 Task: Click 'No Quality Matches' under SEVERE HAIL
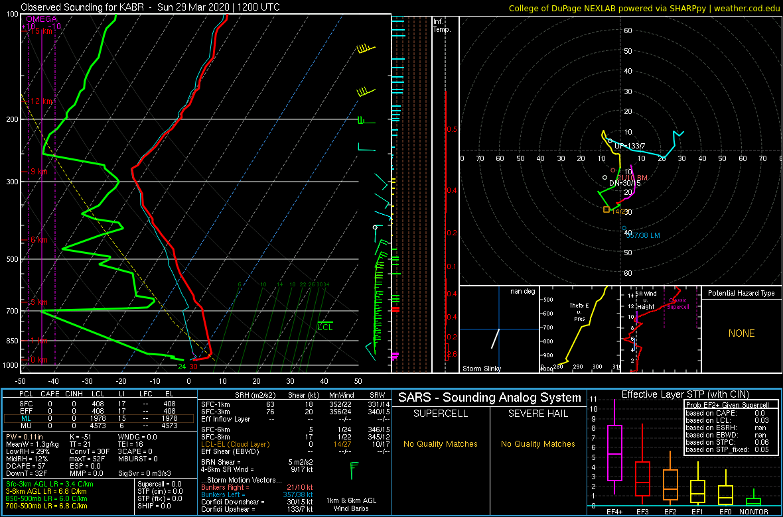[538, 443]
